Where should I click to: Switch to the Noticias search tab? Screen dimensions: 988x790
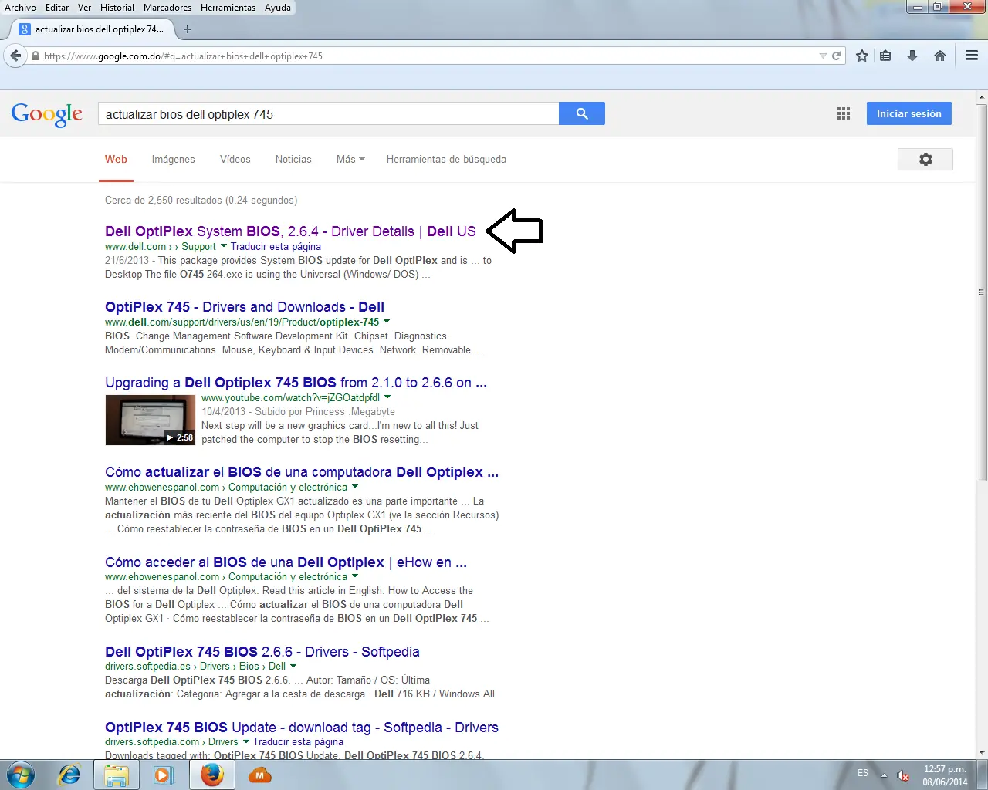(293, 159)
